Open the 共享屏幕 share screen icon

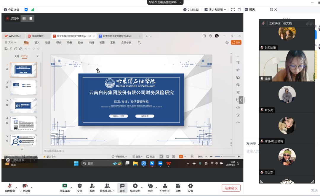65,186
